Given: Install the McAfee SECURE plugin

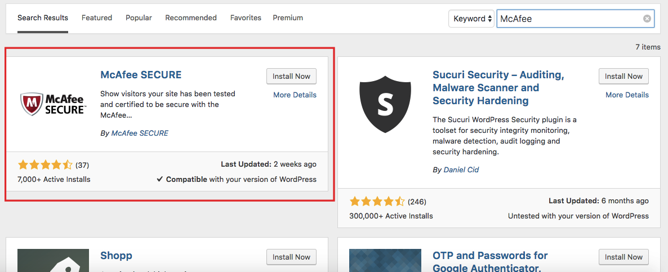Looking at the screenshot, I should (291, 76).
